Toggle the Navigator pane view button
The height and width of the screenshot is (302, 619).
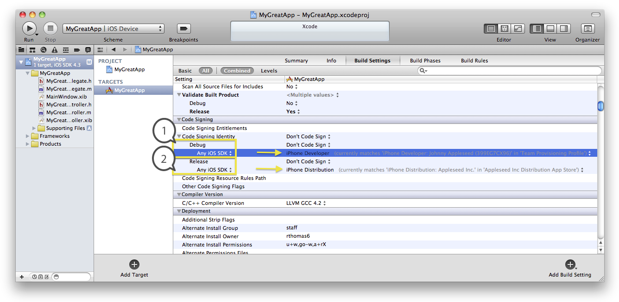coord(537,29)
